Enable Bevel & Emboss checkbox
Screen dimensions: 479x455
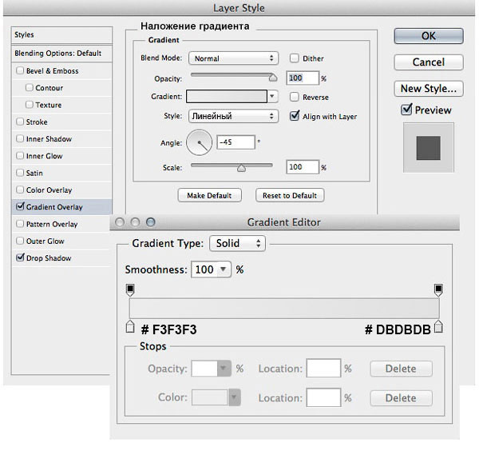click(x=20, y=70)
